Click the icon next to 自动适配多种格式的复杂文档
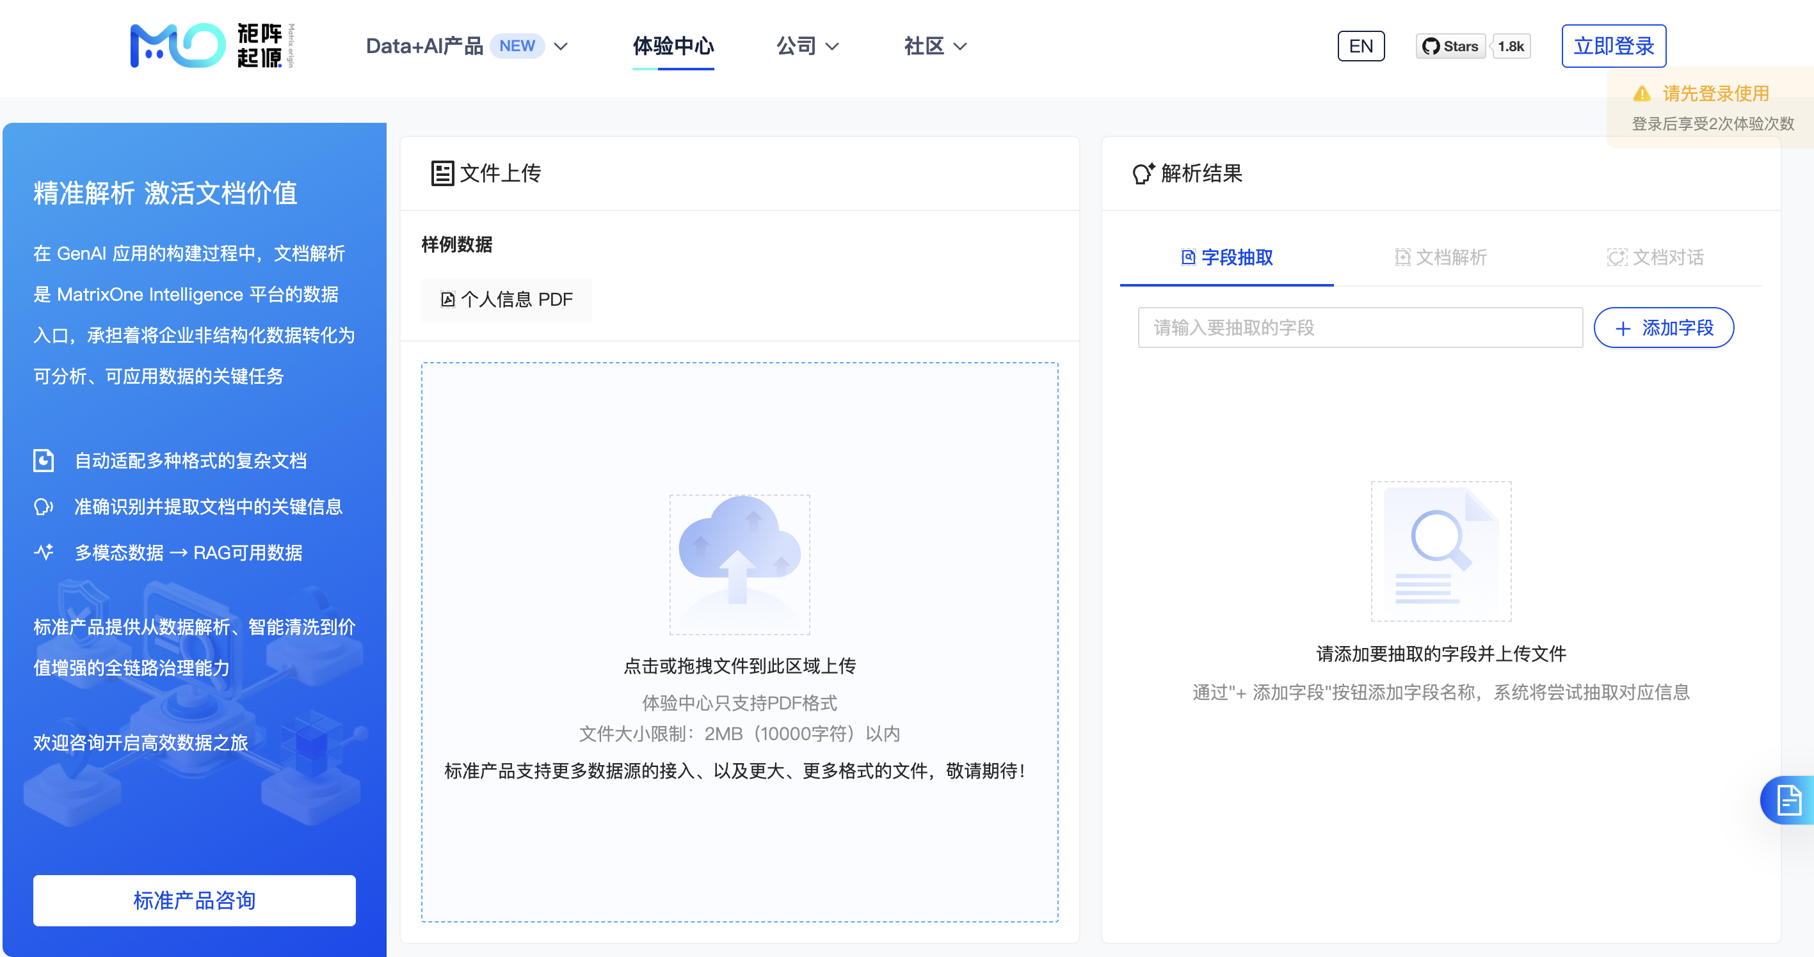 [x=44, y=460]
